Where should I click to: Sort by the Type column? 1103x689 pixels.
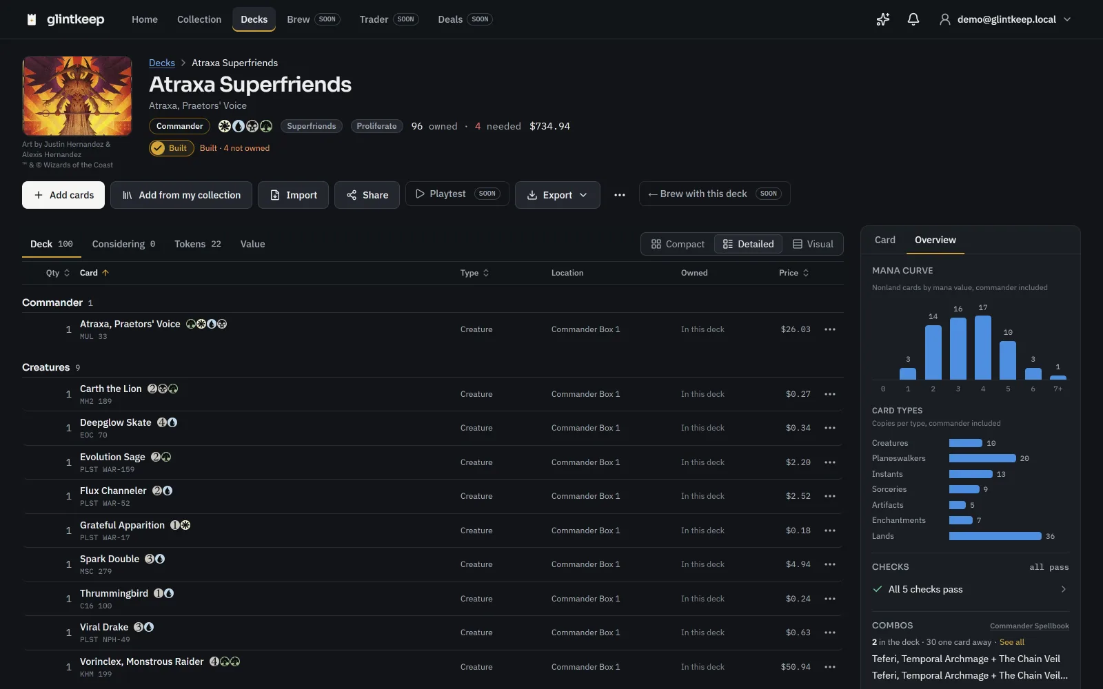[x=475, y=273]
